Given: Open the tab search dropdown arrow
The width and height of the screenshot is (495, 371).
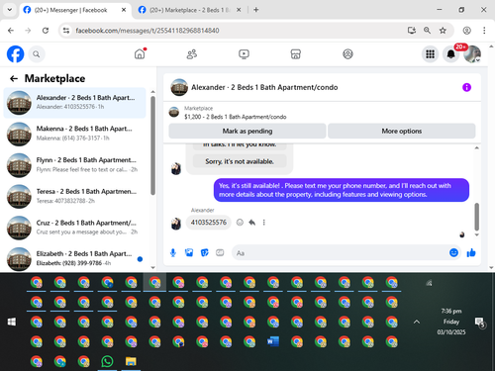Looking at the screenshot, I should tap(10, 10).
